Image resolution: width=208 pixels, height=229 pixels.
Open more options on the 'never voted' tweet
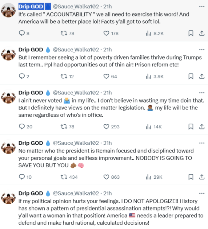click(202, 93)
